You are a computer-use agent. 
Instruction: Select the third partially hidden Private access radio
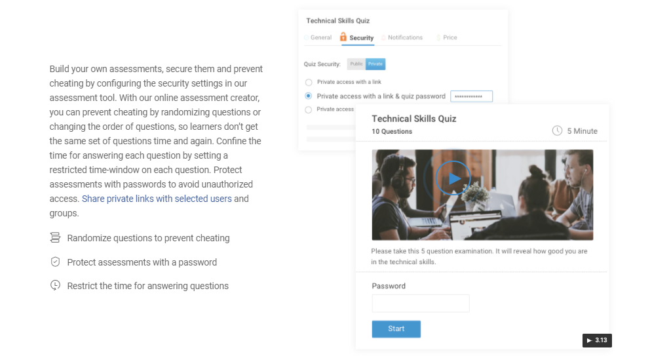click(309, 109)
